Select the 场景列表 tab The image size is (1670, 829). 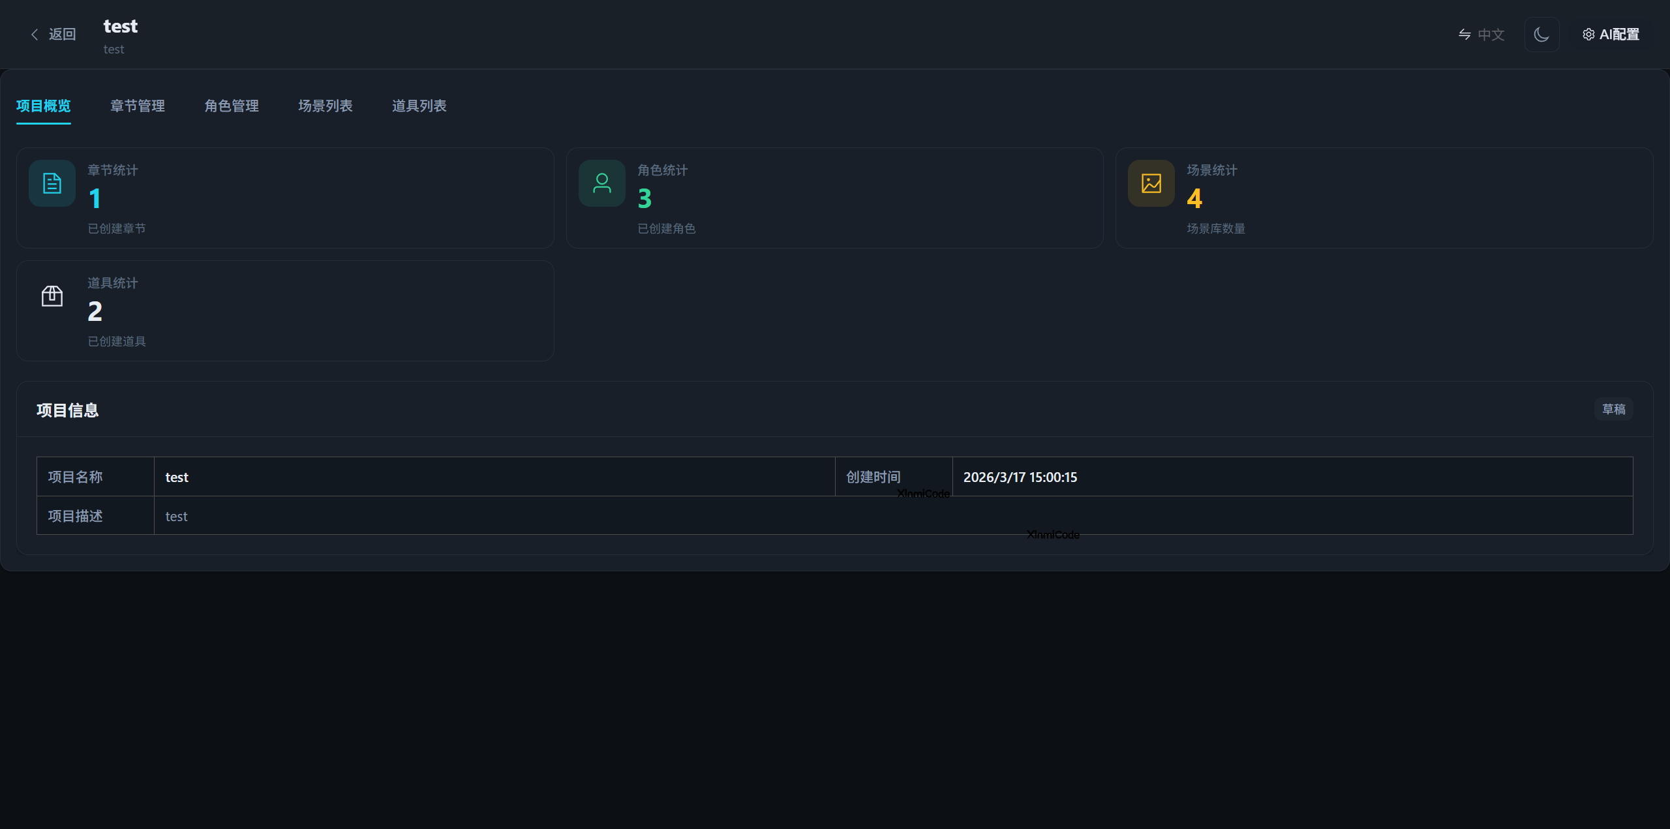tap(326, 106)
